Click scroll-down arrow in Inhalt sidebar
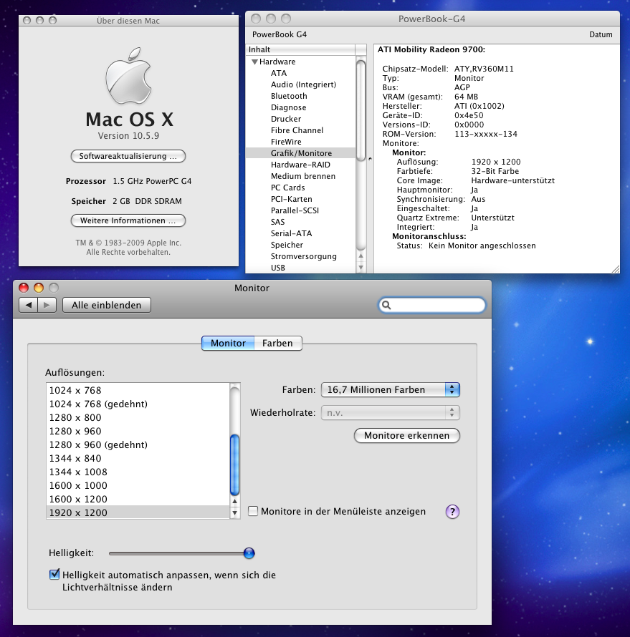630x637 pixels. [361, 268]
